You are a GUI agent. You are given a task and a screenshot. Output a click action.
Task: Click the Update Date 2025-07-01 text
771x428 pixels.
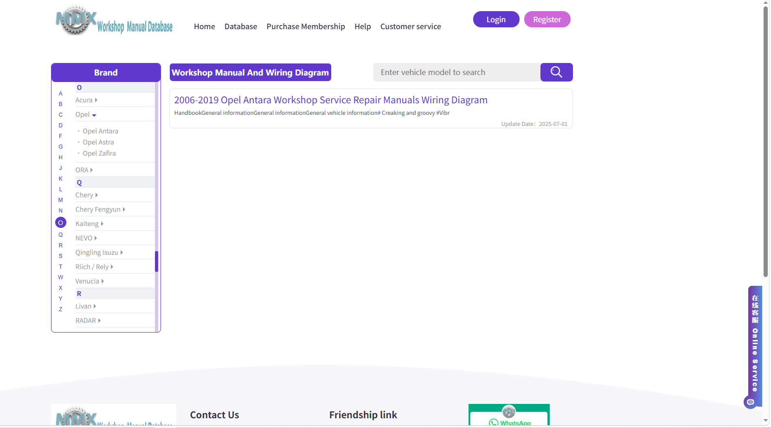[x=534, y=124]
